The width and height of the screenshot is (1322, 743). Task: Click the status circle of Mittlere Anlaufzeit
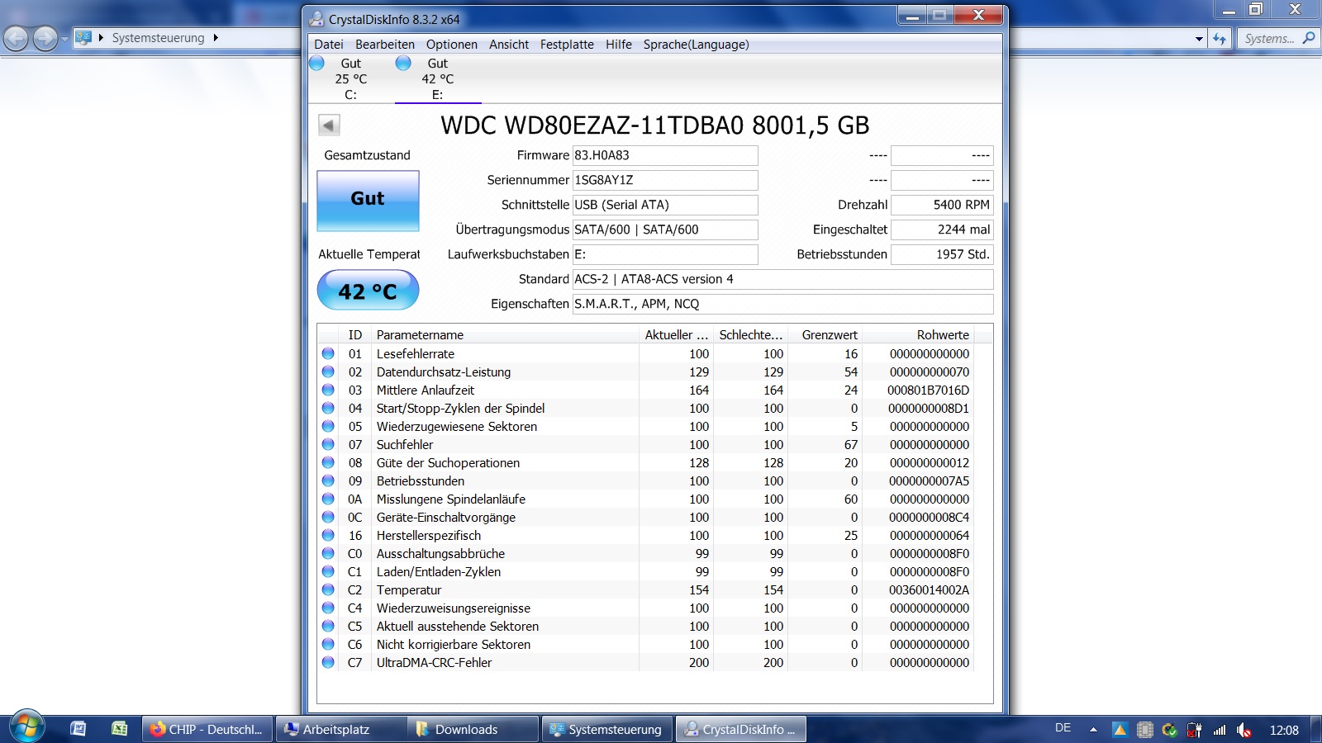(328, 390)
